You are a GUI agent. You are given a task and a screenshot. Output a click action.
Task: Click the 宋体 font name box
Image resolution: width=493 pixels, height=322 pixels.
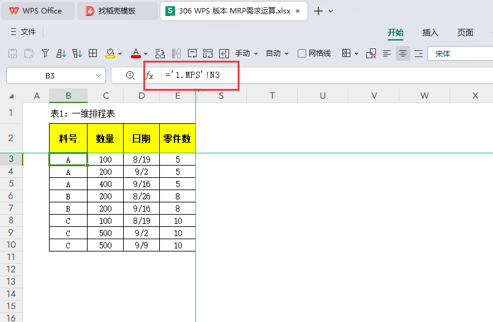coord(461,54)
